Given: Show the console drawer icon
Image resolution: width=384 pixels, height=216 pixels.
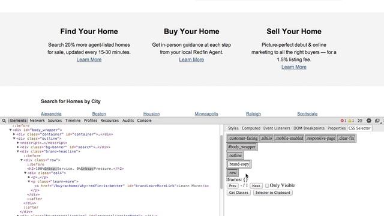Looking at the screenshot, I should pos(360,121).
